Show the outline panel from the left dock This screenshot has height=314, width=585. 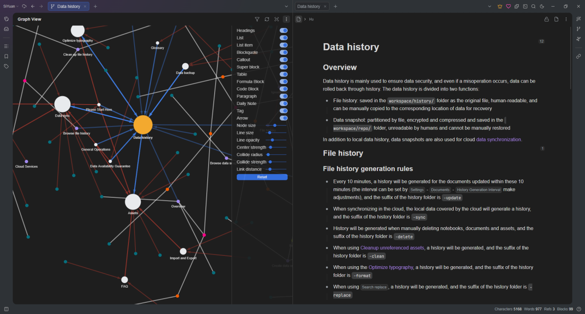(x=7, y=46)
